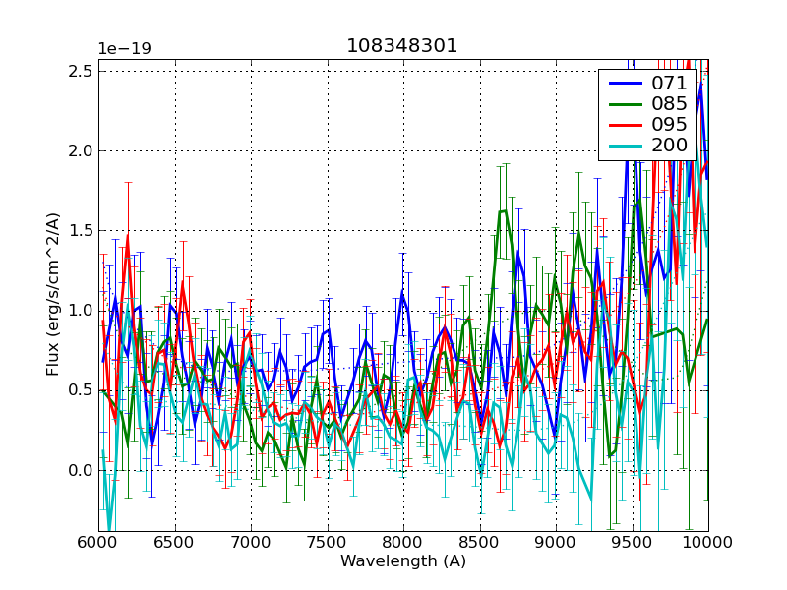Click the 7500 x-axis tick label
787x590 pixels.
click(x=327, y=544)
